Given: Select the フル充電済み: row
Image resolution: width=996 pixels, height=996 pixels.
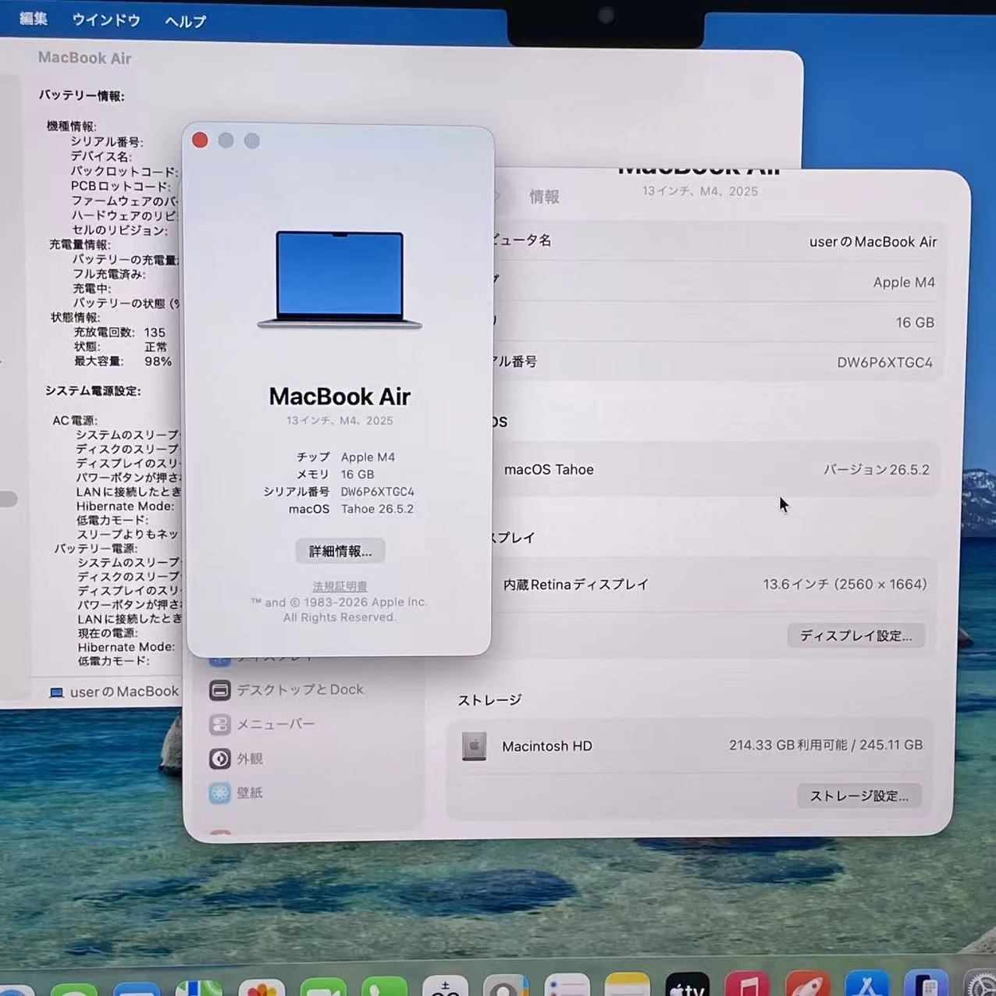Looking at the screenshot, I should [x=109, y=274].
